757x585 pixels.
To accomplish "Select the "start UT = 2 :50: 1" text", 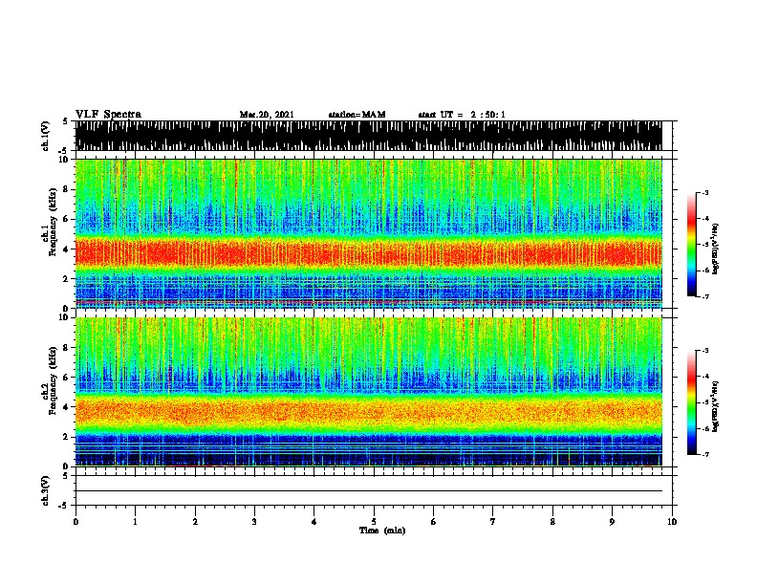I will click(x=462, y=115).
